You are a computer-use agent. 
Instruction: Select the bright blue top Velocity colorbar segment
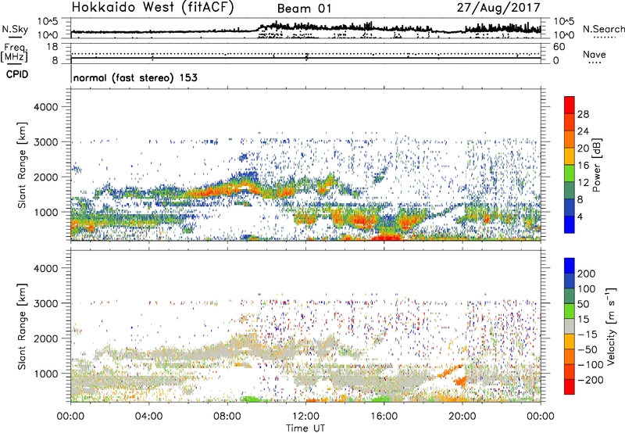(x=570, y=266)
